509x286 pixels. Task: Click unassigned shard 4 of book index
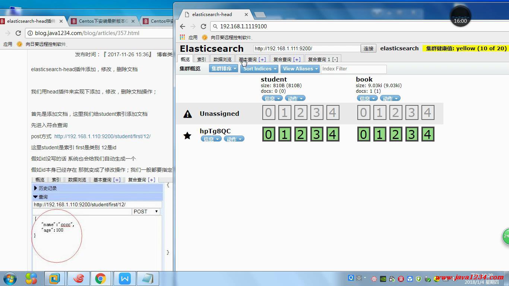tap(427, 112)
